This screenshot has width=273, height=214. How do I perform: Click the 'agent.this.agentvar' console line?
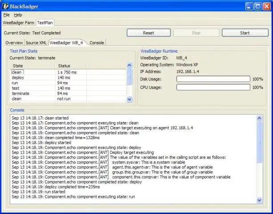[112, 167]
